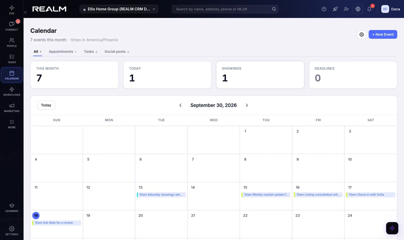This screenshot has height=240, width=404.
Task: Open Check in with Sofia event
Action: (370, 195)
